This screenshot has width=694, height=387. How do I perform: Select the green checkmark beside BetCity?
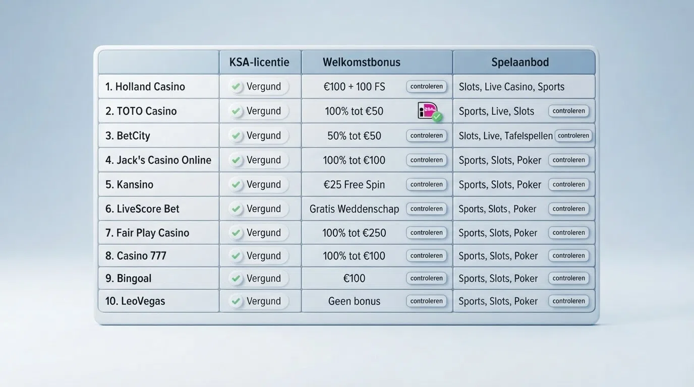(x=236, y=136)
